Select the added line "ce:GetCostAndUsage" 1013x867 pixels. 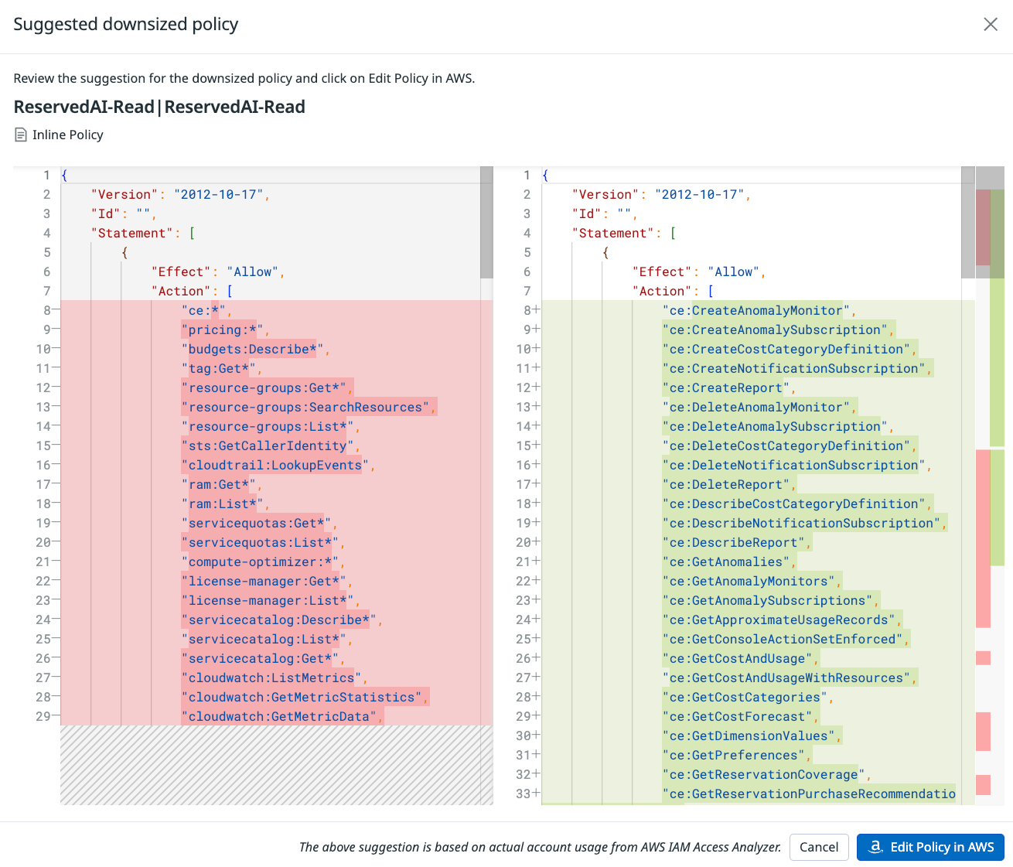(737, 657)
